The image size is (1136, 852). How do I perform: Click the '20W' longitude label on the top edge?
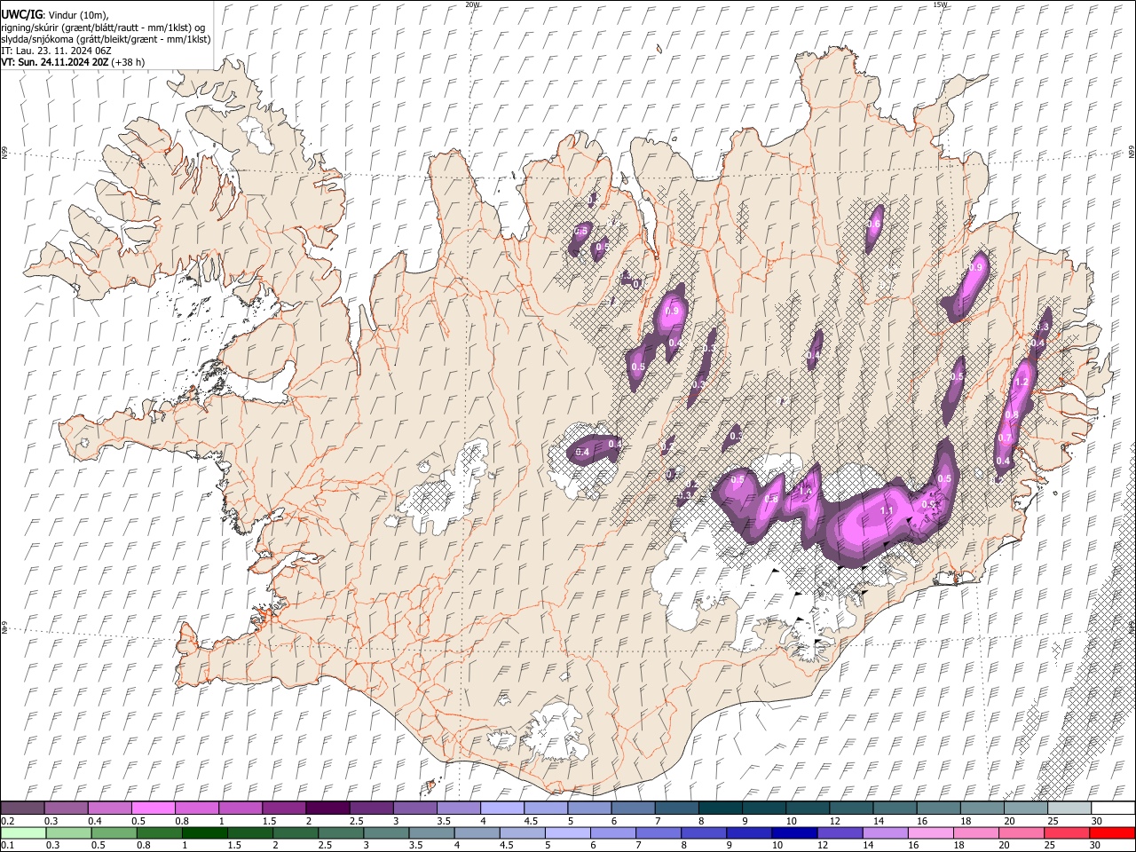(472, 4)
